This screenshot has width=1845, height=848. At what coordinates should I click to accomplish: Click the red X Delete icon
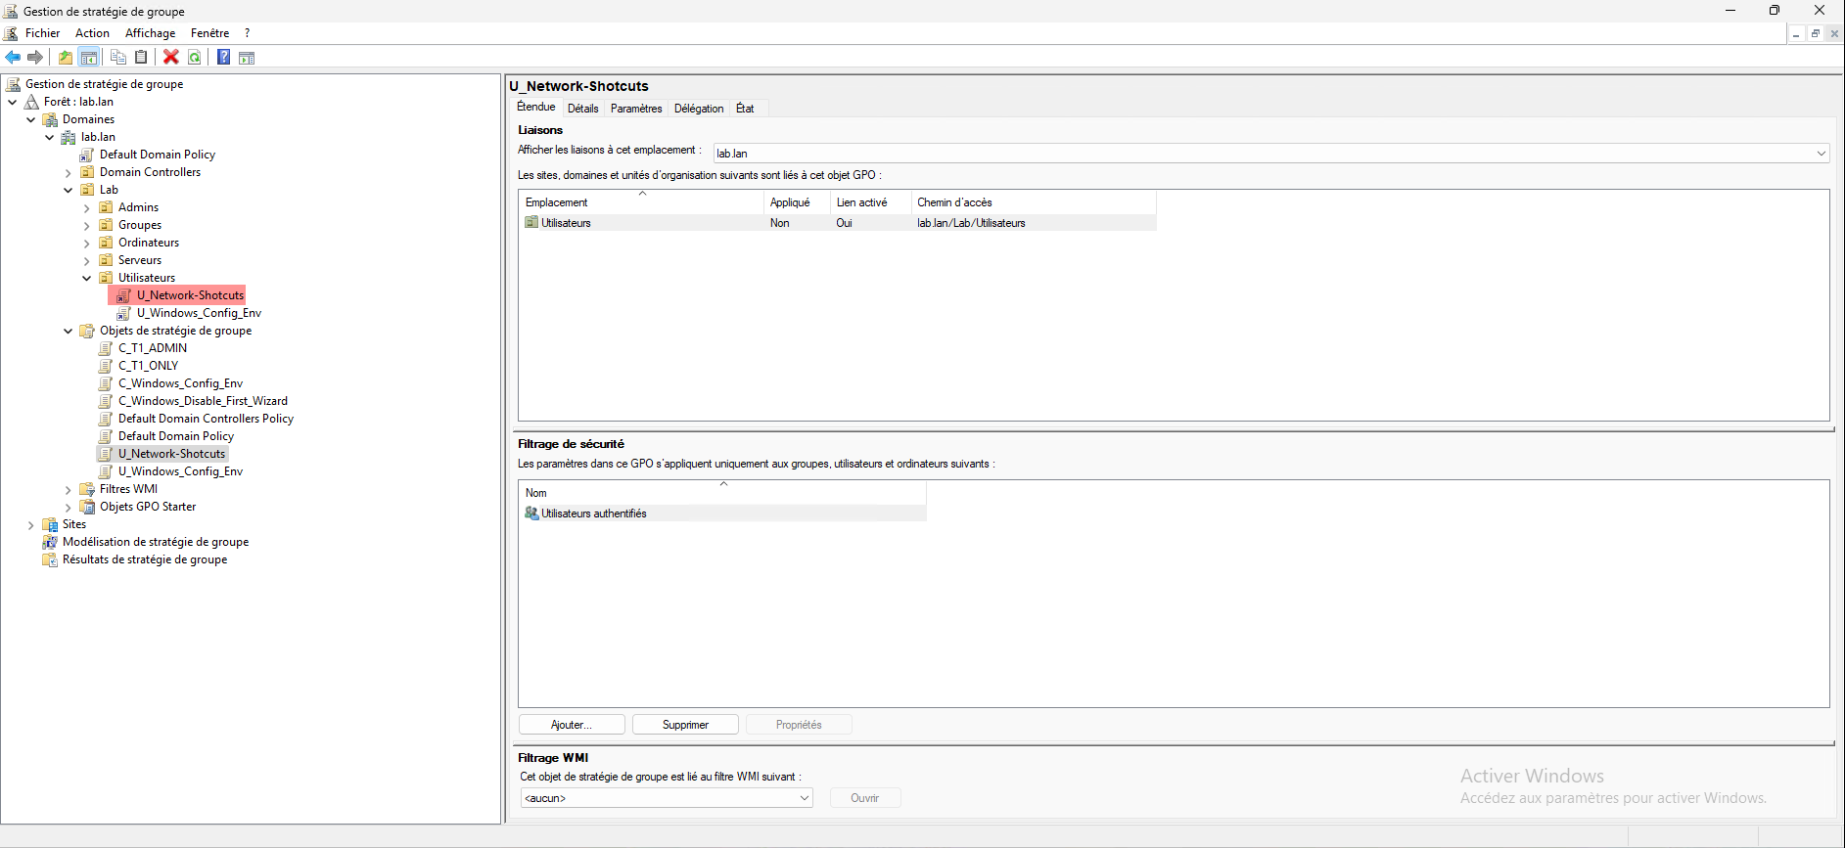[x=171, y=57]
